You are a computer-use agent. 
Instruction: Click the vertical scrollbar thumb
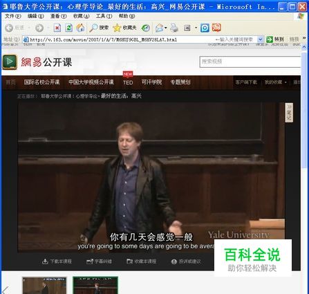click(x=304, y=111)
